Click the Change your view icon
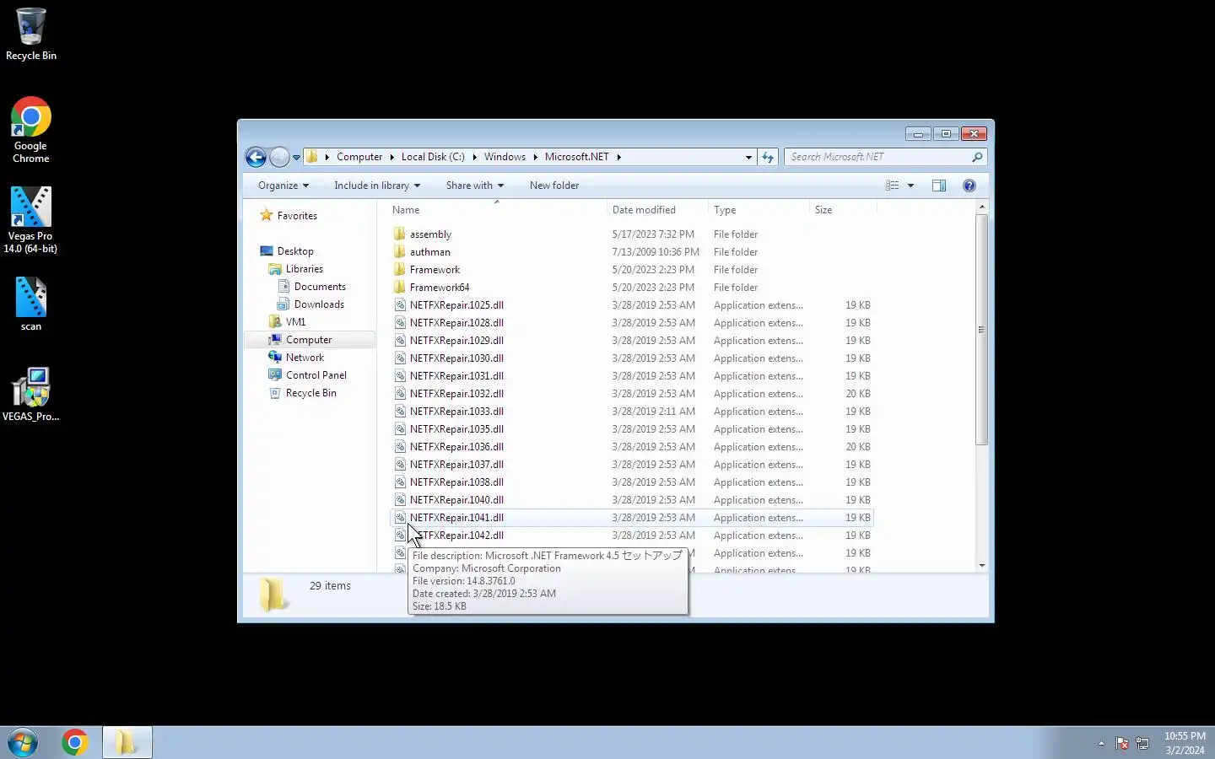The height and width of the screenshot is (759, 1215). 892,186
